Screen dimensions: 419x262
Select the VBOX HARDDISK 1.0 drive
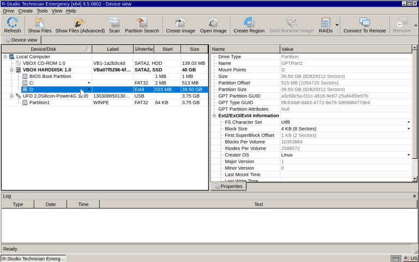point(46,70)
